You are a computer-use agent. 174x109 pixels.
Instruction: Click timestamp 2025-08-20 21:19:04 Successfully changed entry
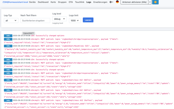tap(21, 70)
